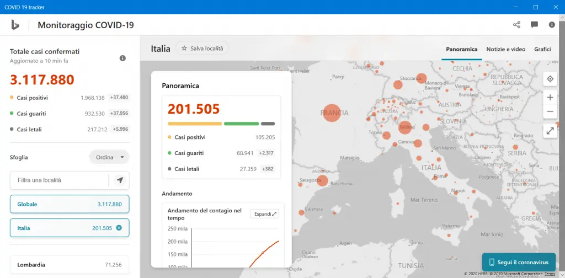Click the +37.480 positive cases badge

[119, 97]
